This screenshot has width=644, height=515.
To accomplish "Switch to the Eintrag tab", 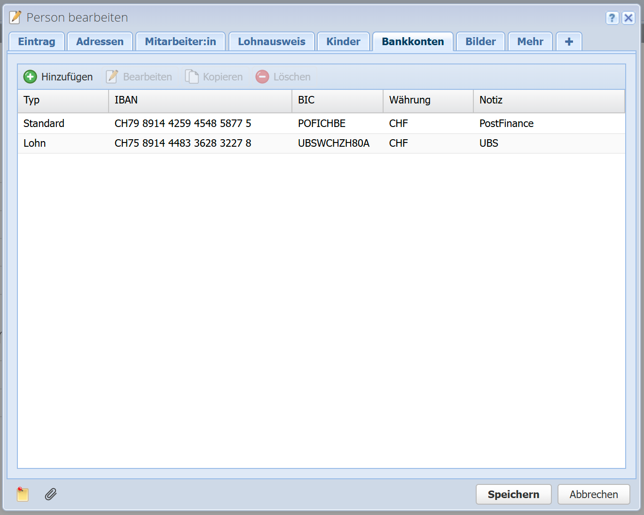I will tap(37, 41).
